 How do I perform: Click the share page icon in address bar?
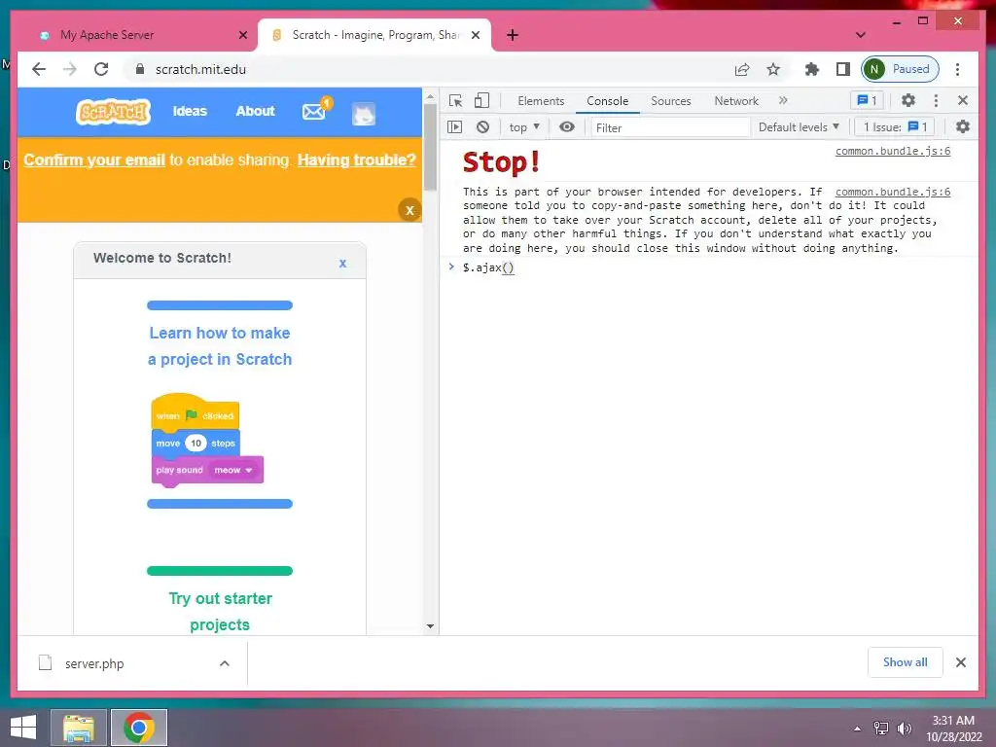click(742, 69)
